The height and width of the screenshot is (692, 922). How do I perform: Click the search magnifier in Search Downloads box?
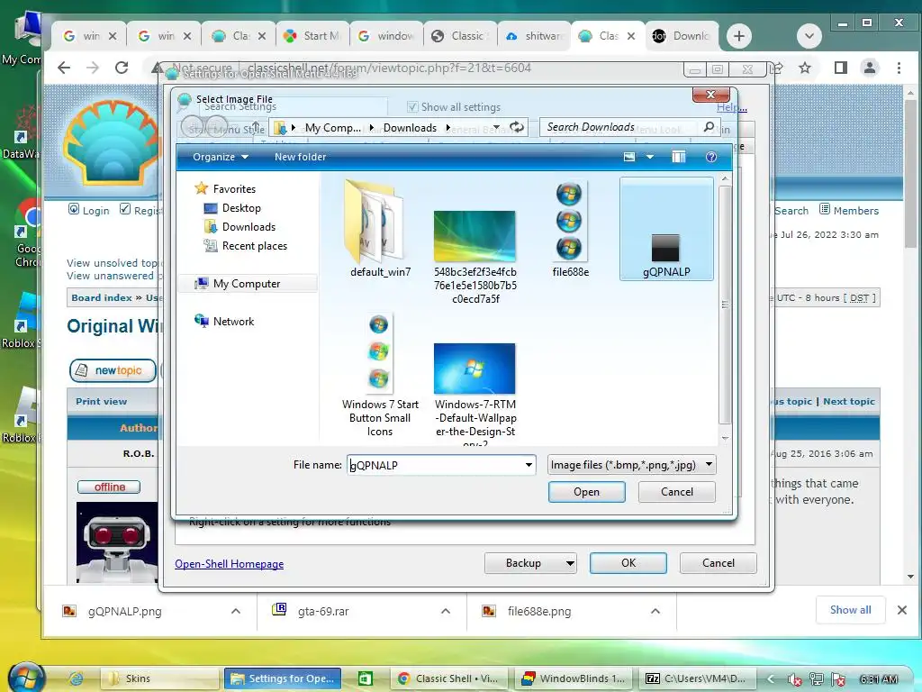coord(710,126)
